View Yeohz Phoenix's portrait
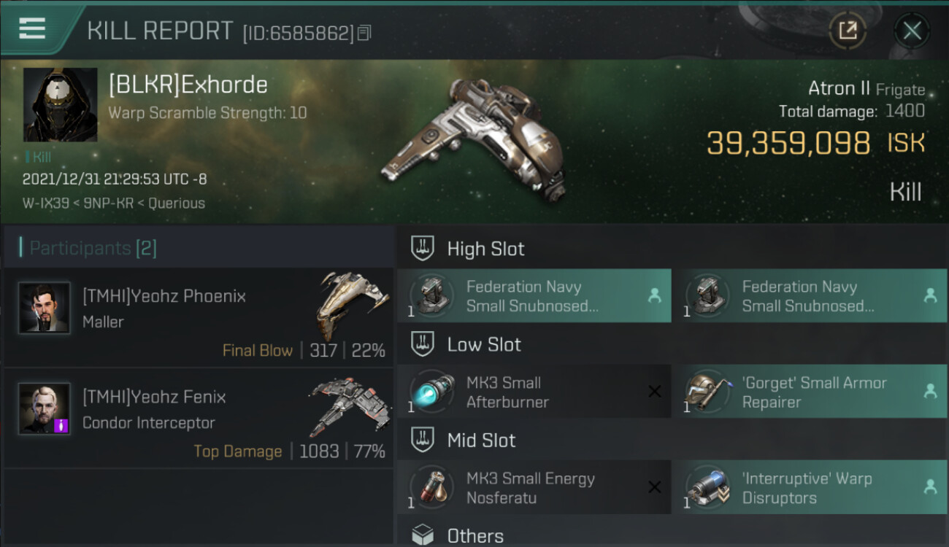Viewport: 949px width, 547px height. pyautogui.click(x=45, y=308)
